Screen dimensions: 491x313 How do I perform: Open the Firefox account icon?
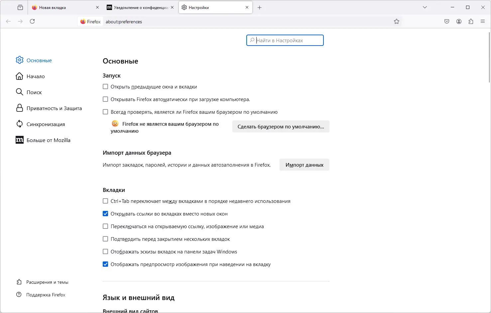pyautogui.click(x=459, y=22)
